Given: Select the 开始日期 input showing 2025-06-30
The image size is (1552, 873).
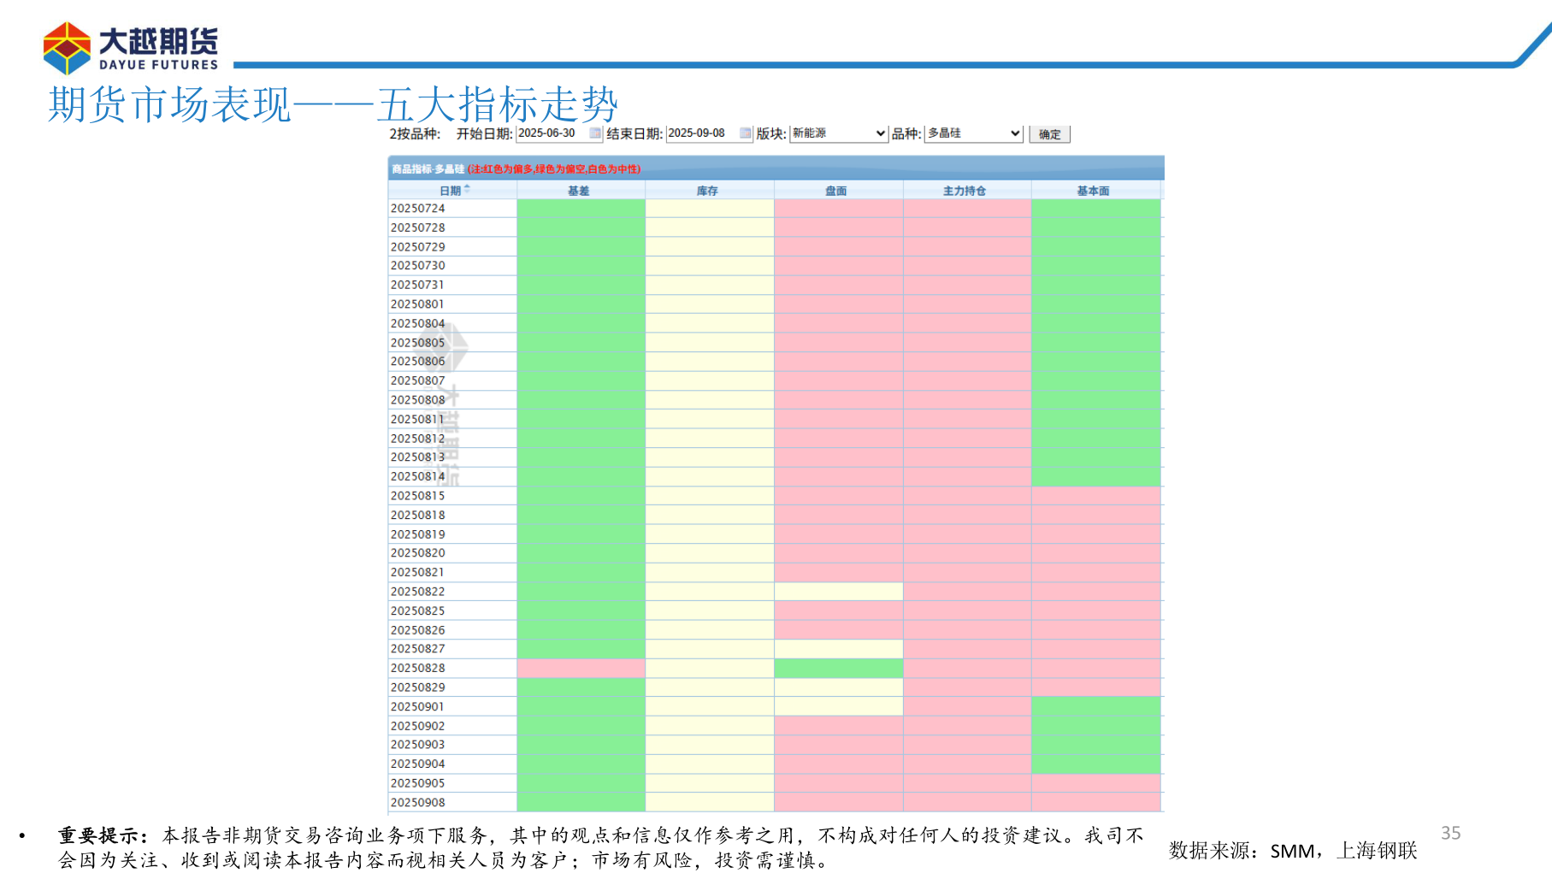Looking at the screenshot, I should pyautogui.click(x=552, y=133).
